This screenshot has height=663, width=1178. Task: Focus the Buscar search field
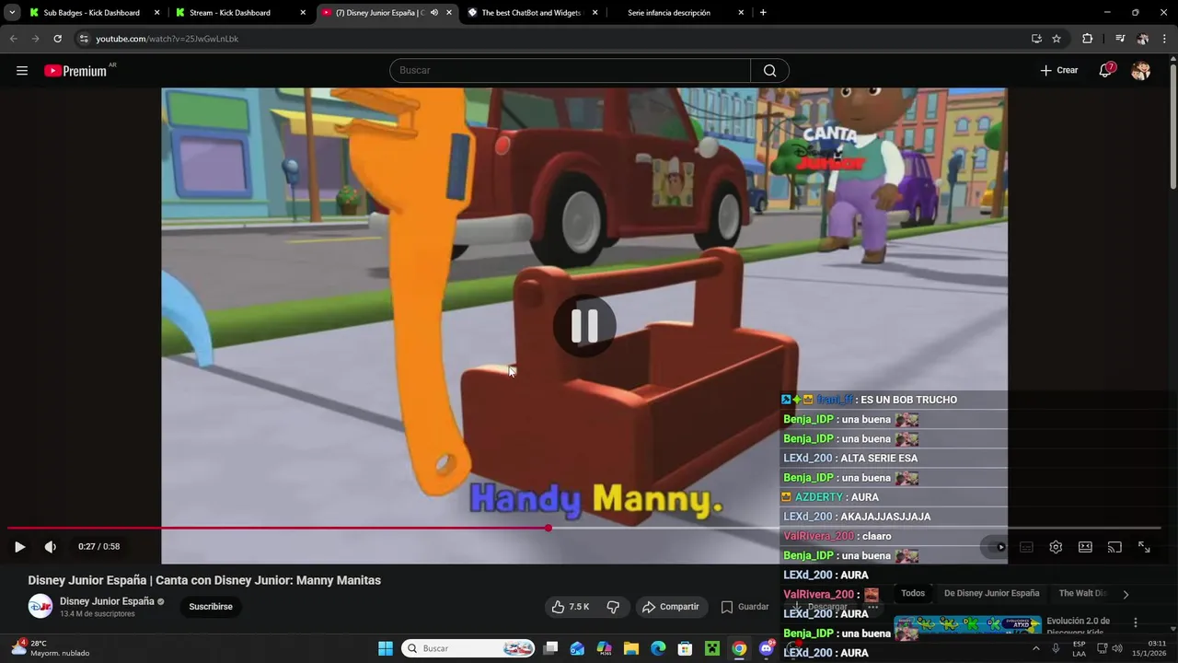coord(571,71)
